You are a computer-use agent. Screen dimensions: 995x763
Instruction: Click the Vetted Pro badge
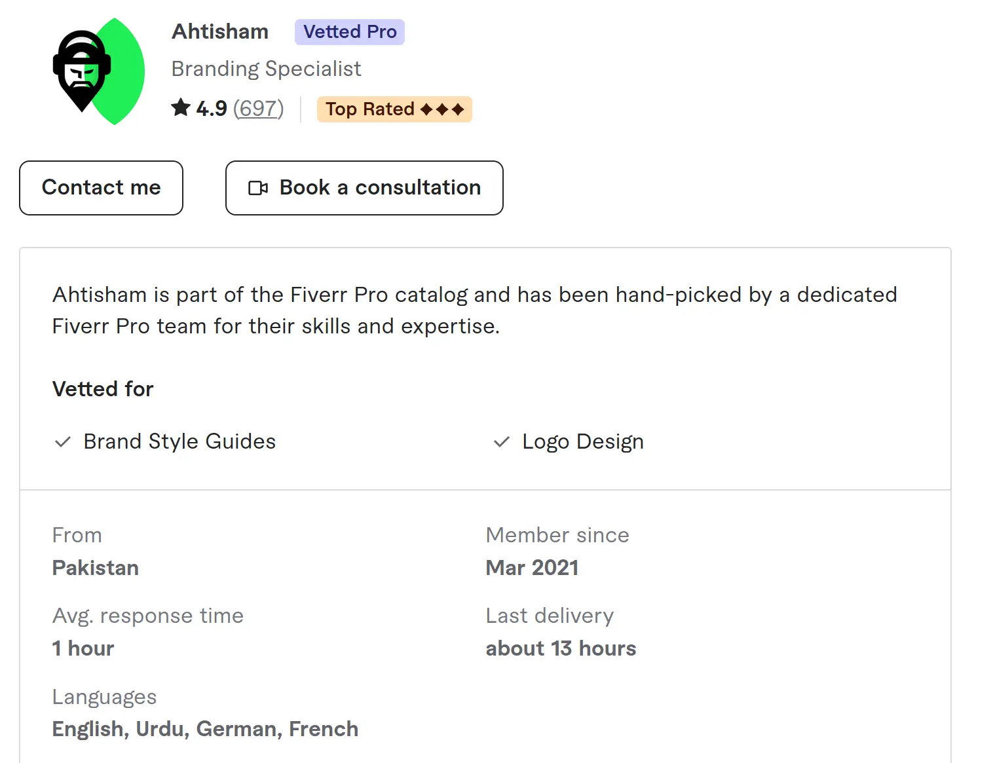tap(349, 32)
